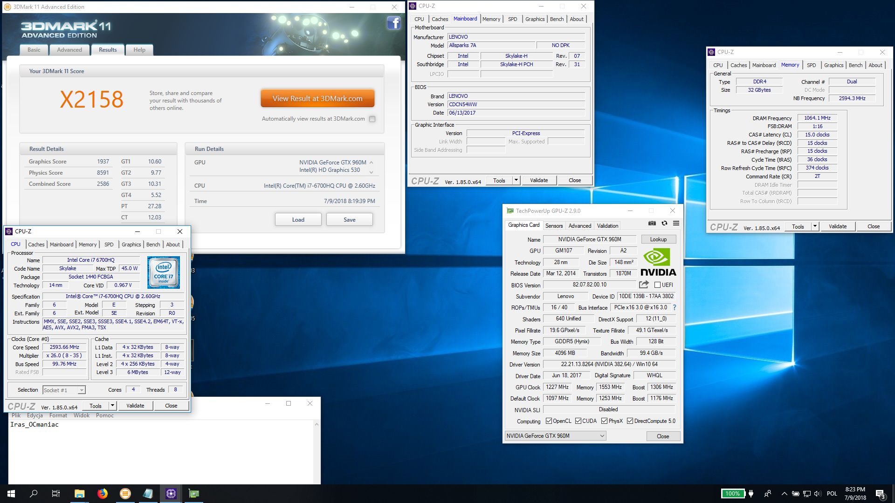Click the power plug tray icon
Screen dimensions: 895x503
(751, 494)
